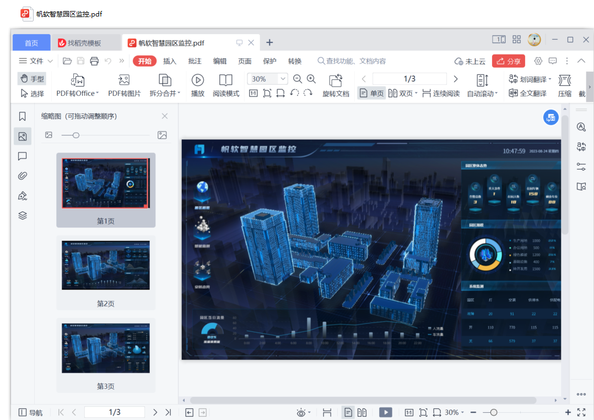
Task: Adjust the thumbnail size slider
Action: pyautogui.click(x=76, y=135)
